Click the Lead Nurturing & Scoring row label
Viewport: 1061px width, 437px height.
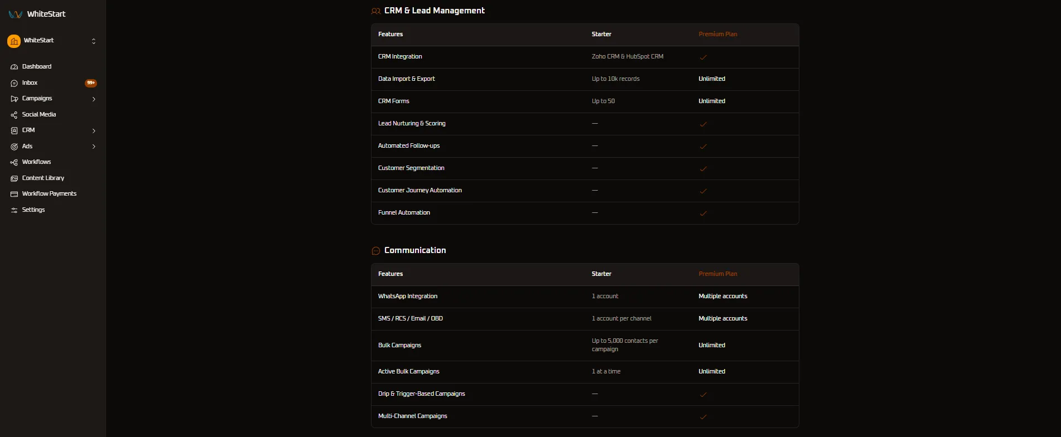(412, 123)
